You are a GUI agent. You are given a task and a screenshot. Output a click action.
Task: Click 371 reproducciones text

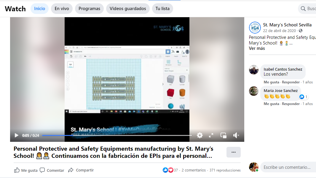click(225, 170)
